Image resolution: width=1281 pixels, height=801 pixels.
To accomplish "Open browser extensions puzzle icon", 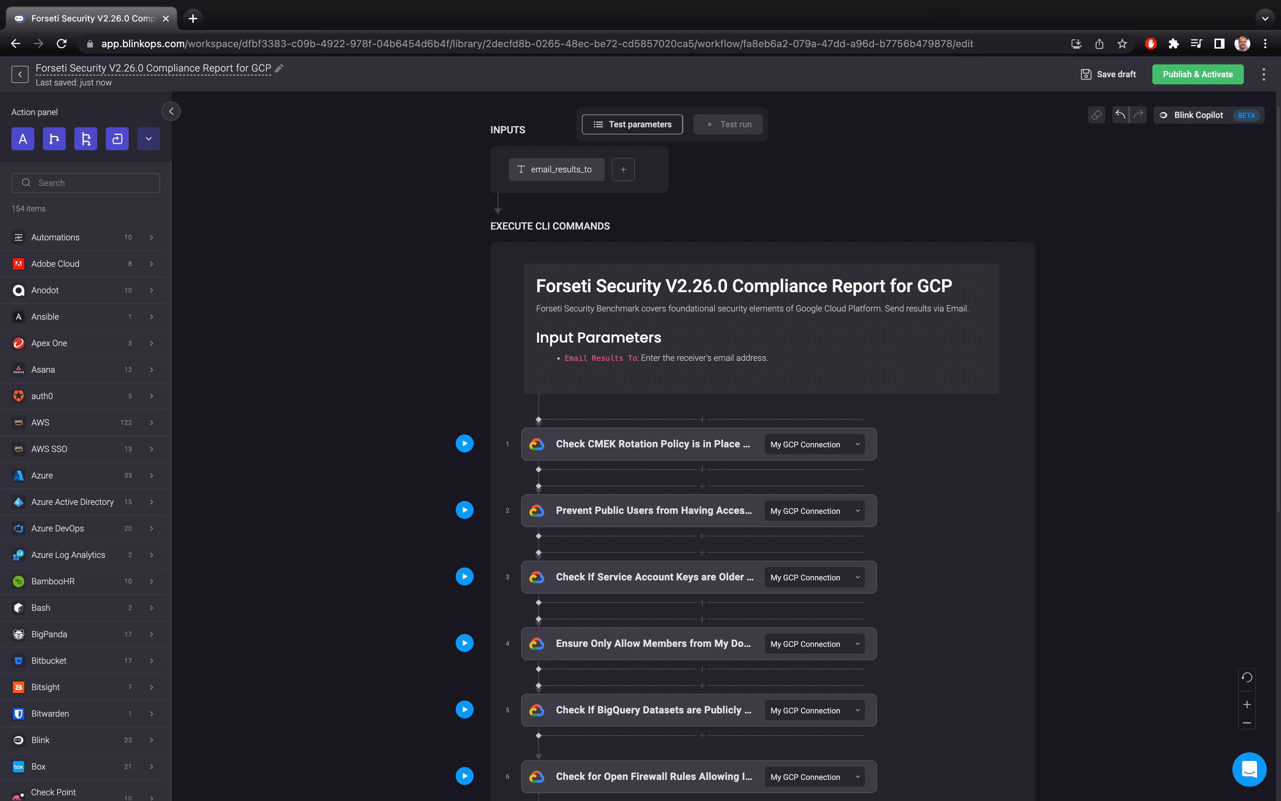I will click(x=1173, y=43).
